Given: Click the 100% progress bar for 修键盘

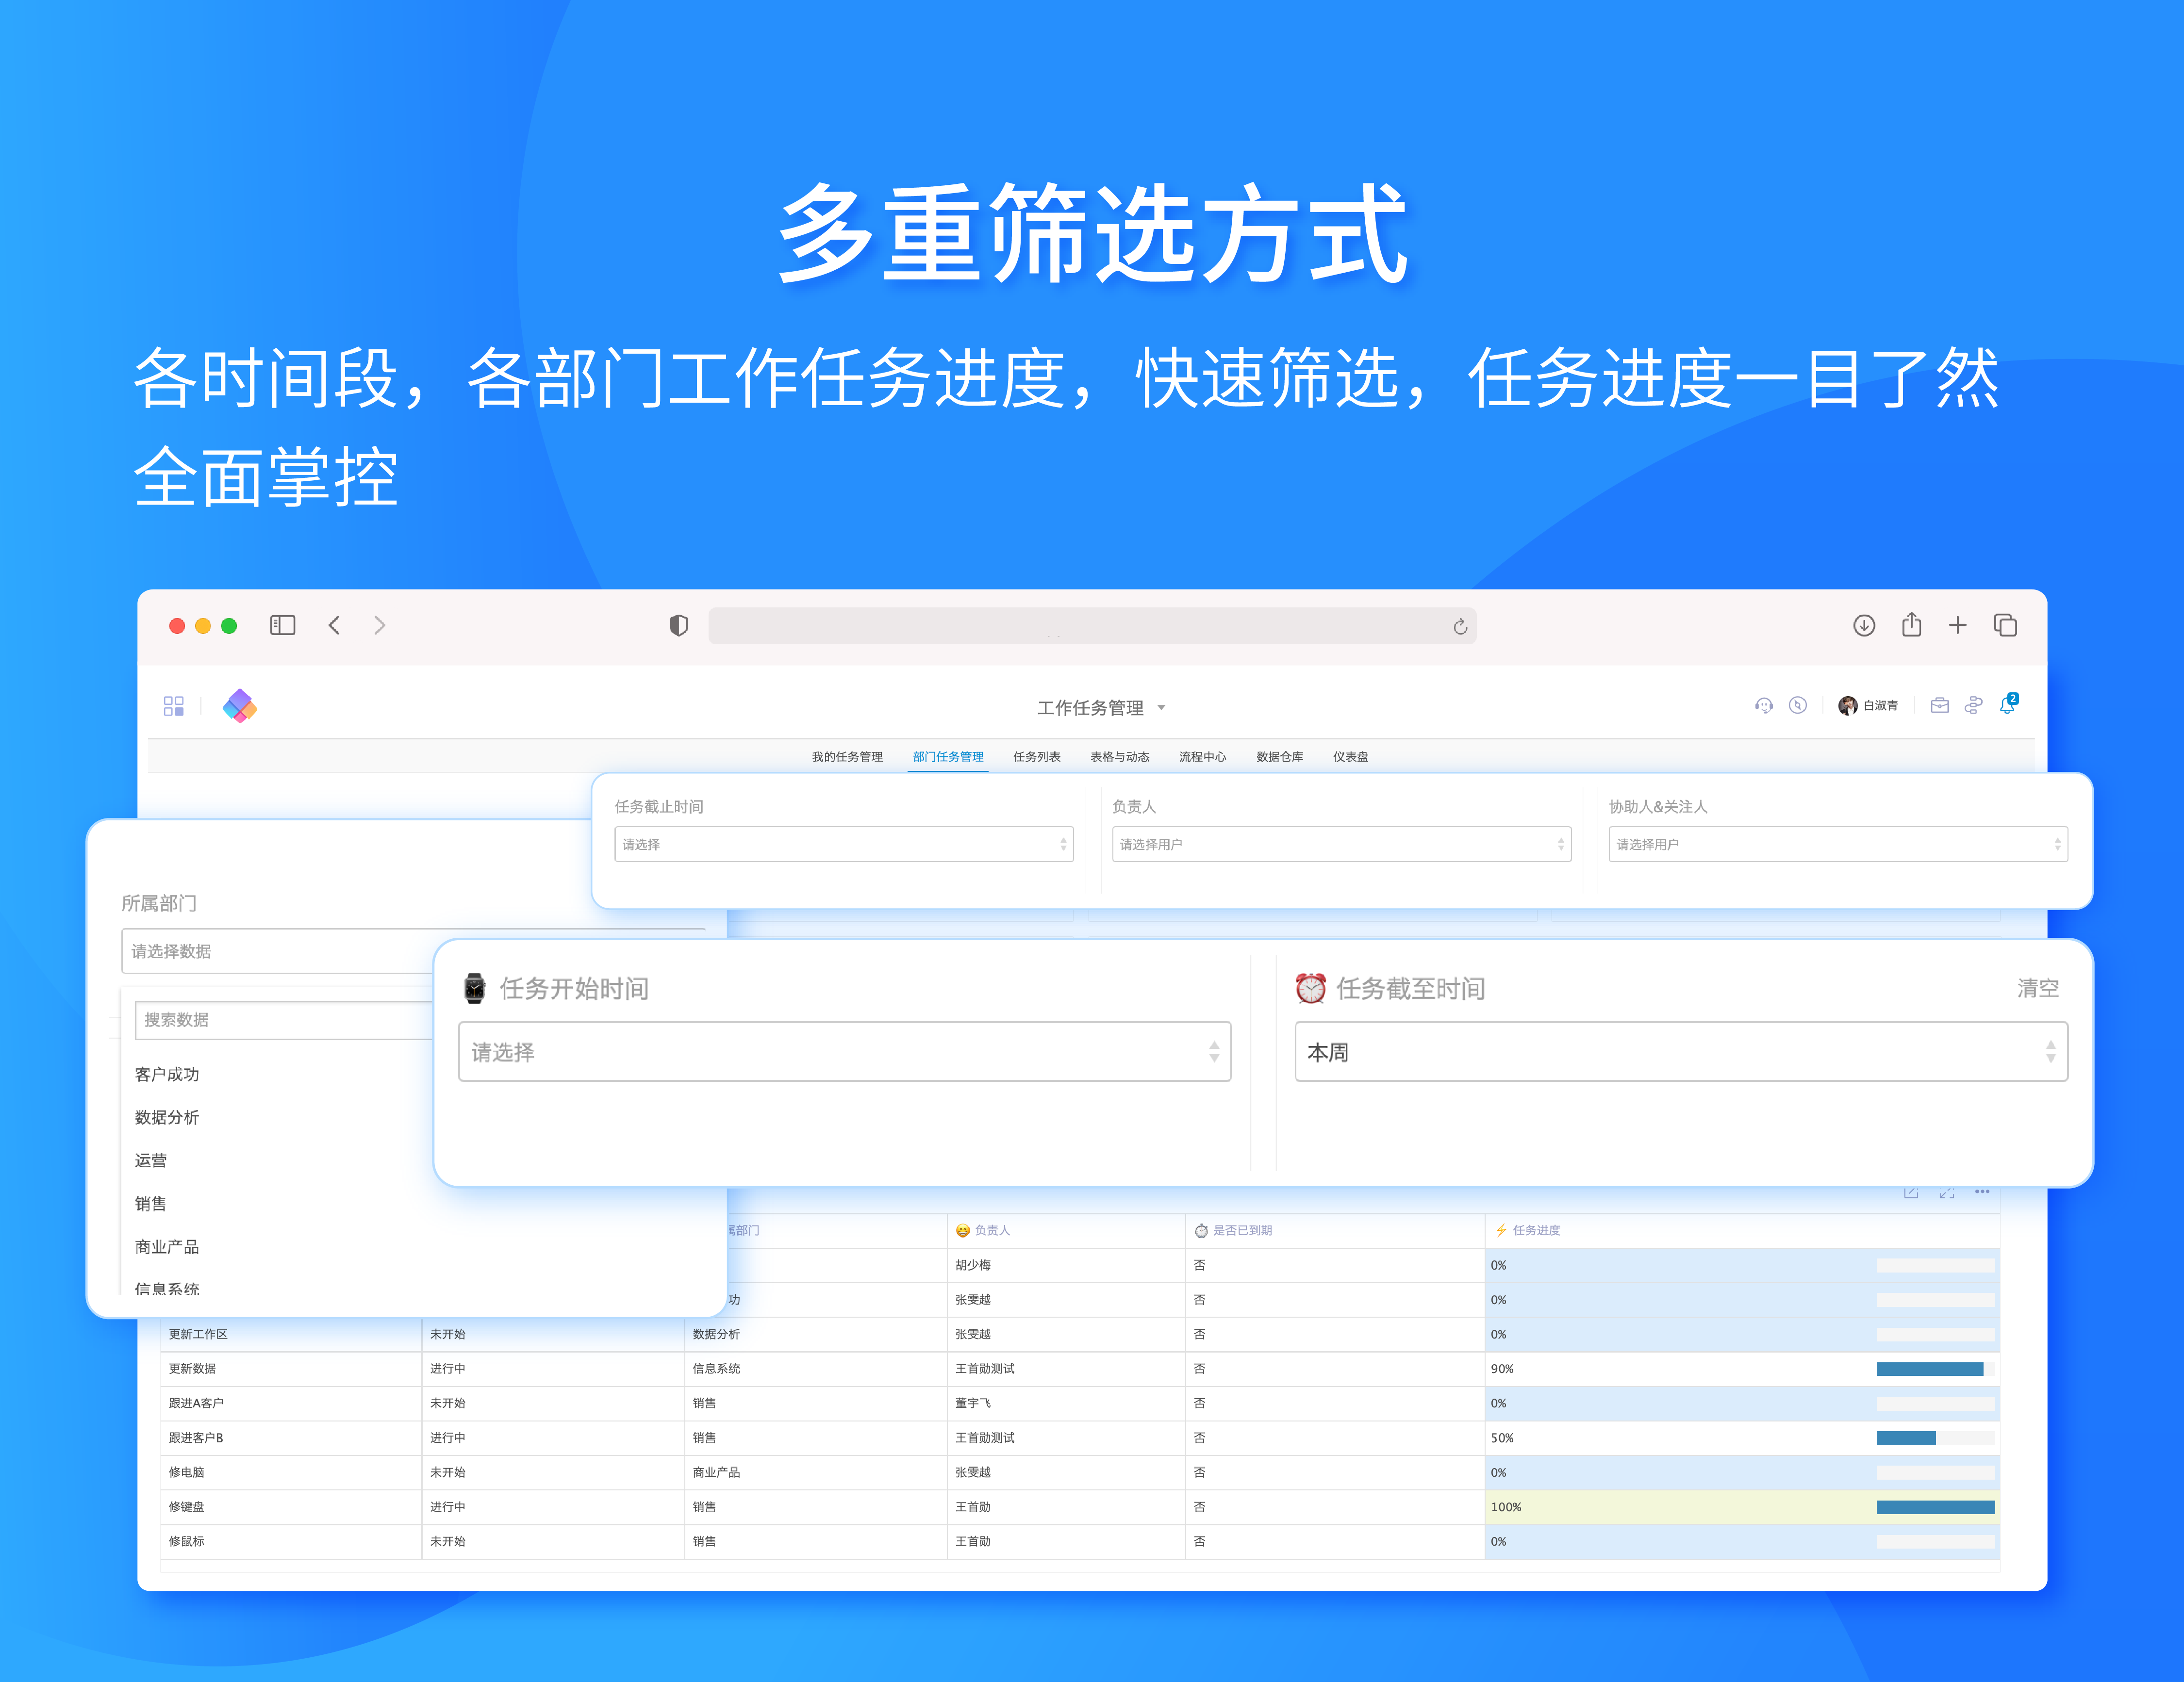Looking at the screenshot, I should coord(1935,1507).
